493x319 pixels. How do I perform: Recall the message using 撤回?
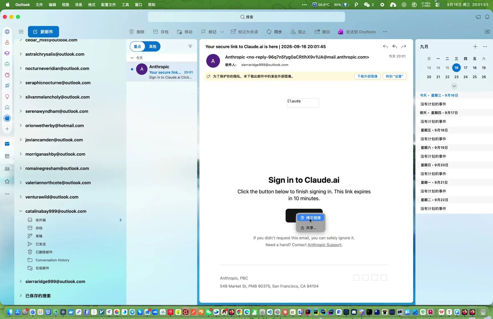pyautogui.click(x=322, y=32)
